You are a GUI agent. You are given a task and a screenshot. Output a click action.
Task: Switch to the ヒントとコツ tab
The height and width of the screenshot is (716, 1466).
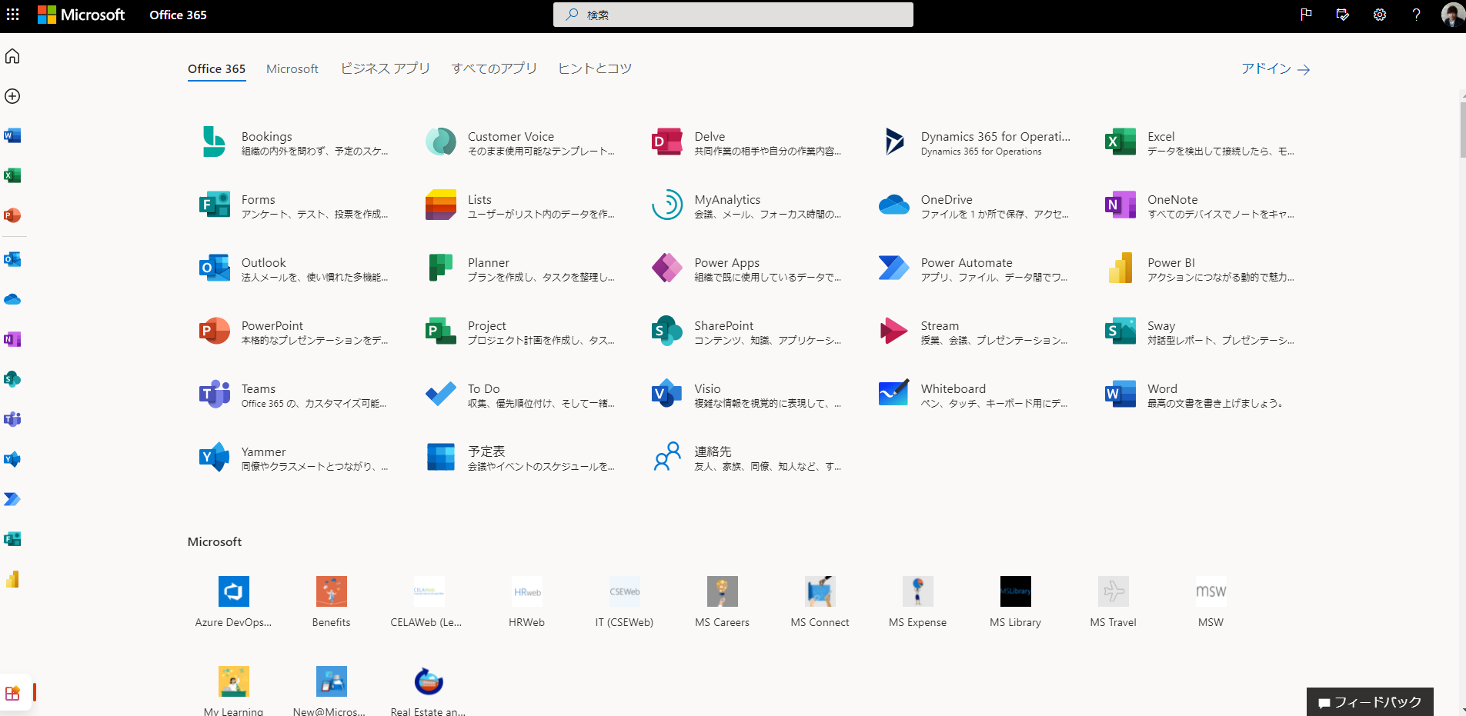tap(594, 68)
